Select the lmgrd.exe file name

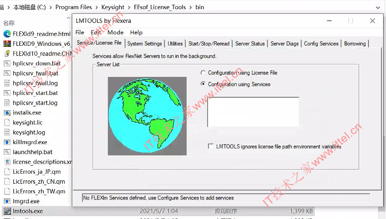coord(26,201)
